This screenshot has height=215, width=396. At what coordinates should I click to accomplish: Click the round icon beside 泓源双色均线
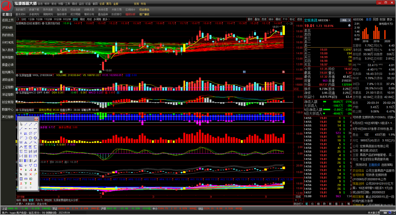pyautogui.click(x=43, y=23)
